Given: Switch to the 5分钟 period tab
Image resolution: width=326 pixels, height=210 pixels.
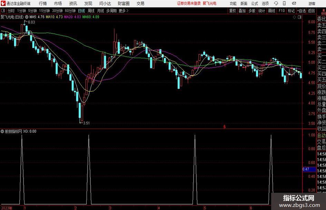Looking at the screenshot, I should [32, 11].
